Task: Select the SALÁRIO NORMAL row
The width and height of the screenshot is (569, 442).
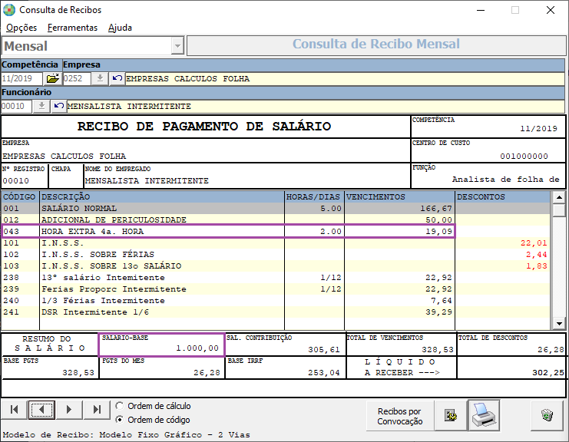Action: pyautogui.click(x=276, y=208)
